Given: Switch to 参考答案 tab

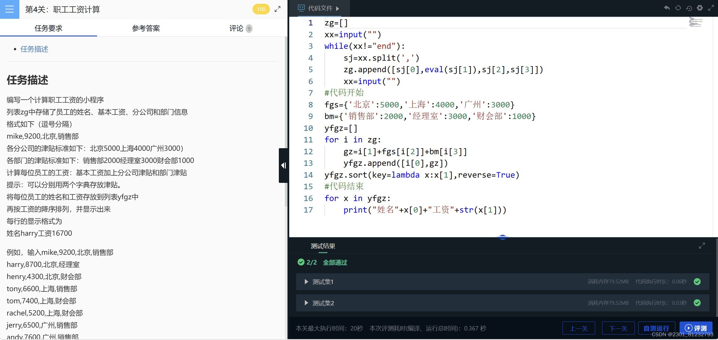Looking at the screenshot, I should (146, 28).
